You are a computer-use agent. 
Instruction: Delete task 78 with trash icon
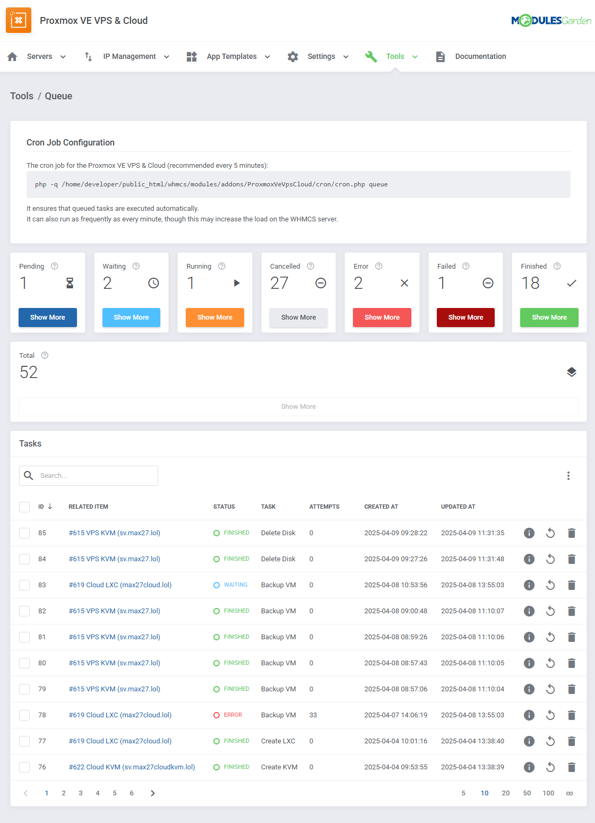[x=572, y=715]
